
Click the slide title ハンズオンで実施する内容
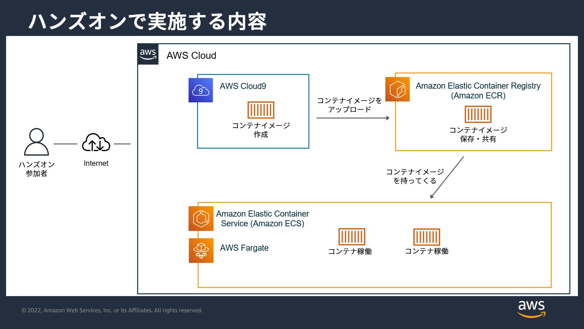tap(148, 21)
